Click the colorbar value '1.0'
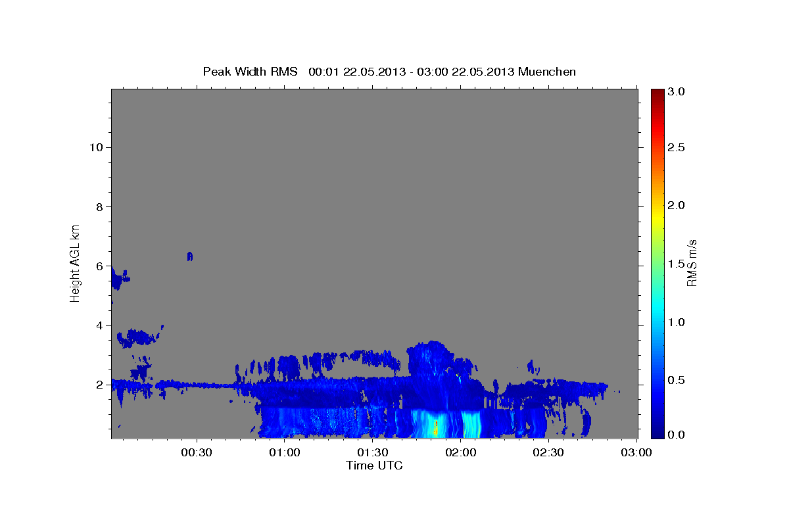The width and height of the screenshot is (789, 526). [x=677, y=322]
